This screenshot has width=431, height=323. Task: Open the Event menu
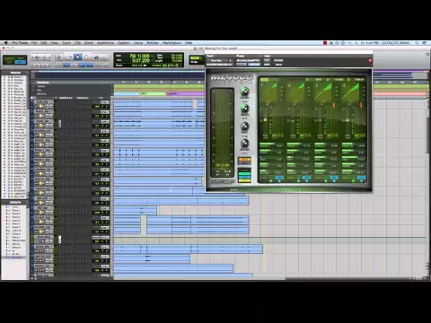[89, 43]
